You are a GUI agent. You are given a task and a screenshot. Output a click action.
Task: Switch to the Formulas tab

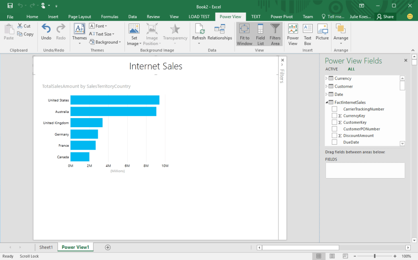109,16
